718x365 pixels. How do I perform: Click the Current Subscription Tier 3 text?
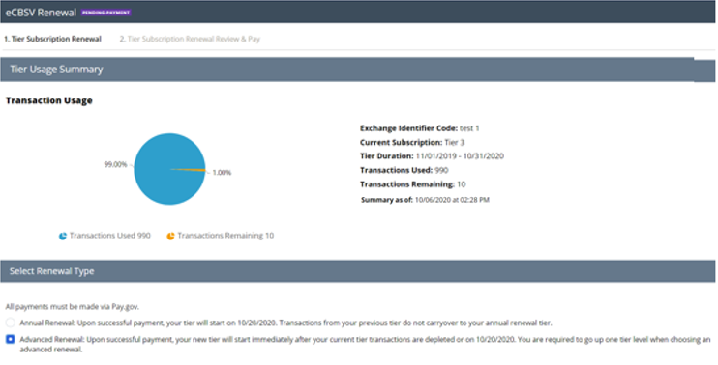(412, 143)
